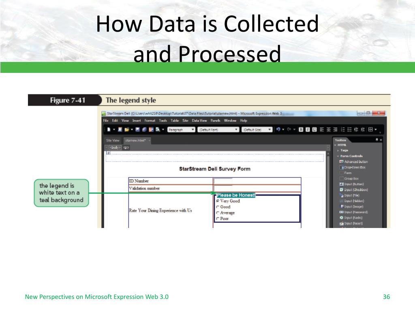Select Input (Password) icon in Toolbox
Screen dimensions: 415x311
(x=341, y=212)
